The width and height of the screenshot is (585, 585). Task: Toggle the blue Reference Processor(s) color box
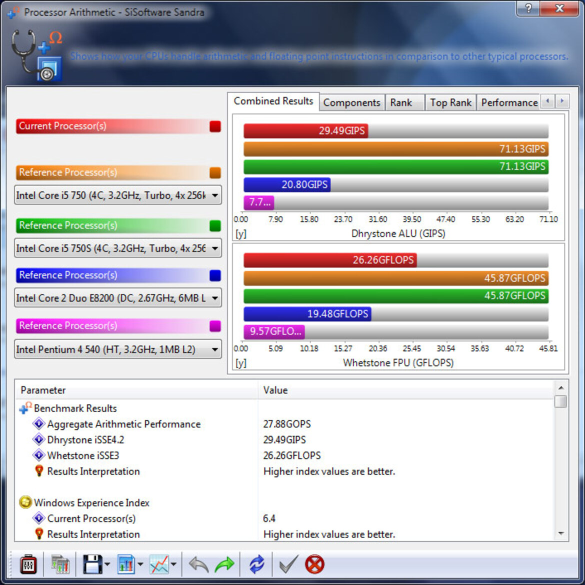point(215,275)
